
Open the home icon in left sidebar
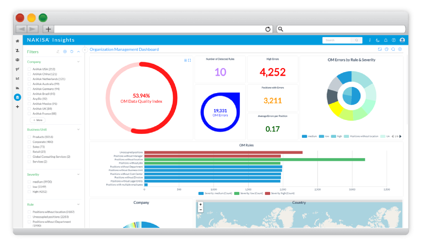point(17,41)
